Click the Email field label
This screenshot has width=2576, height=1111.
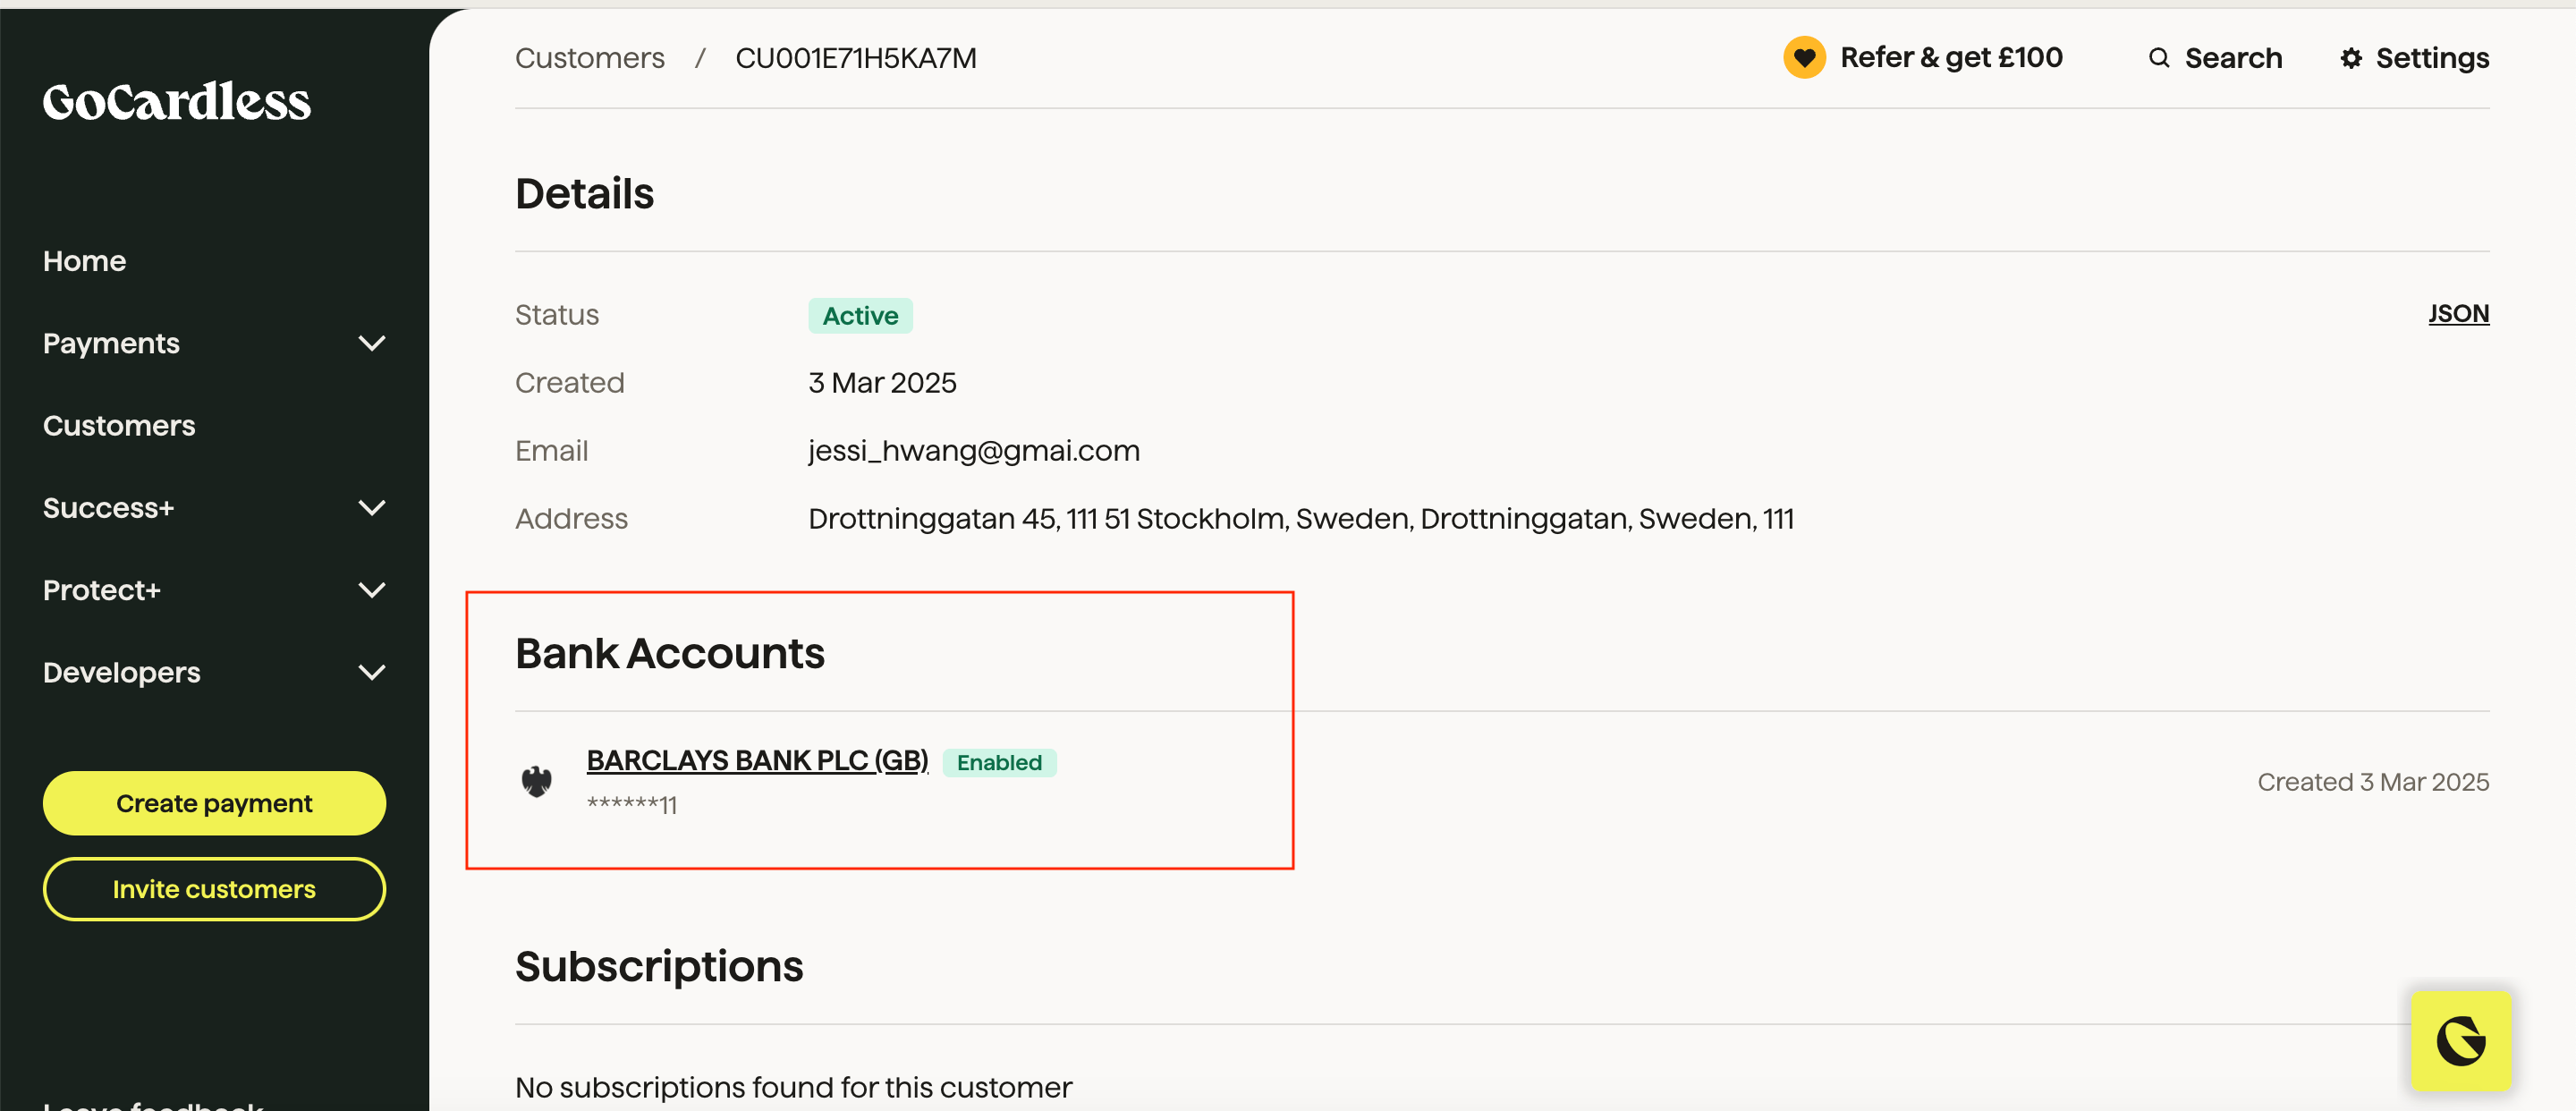point(551,451)
